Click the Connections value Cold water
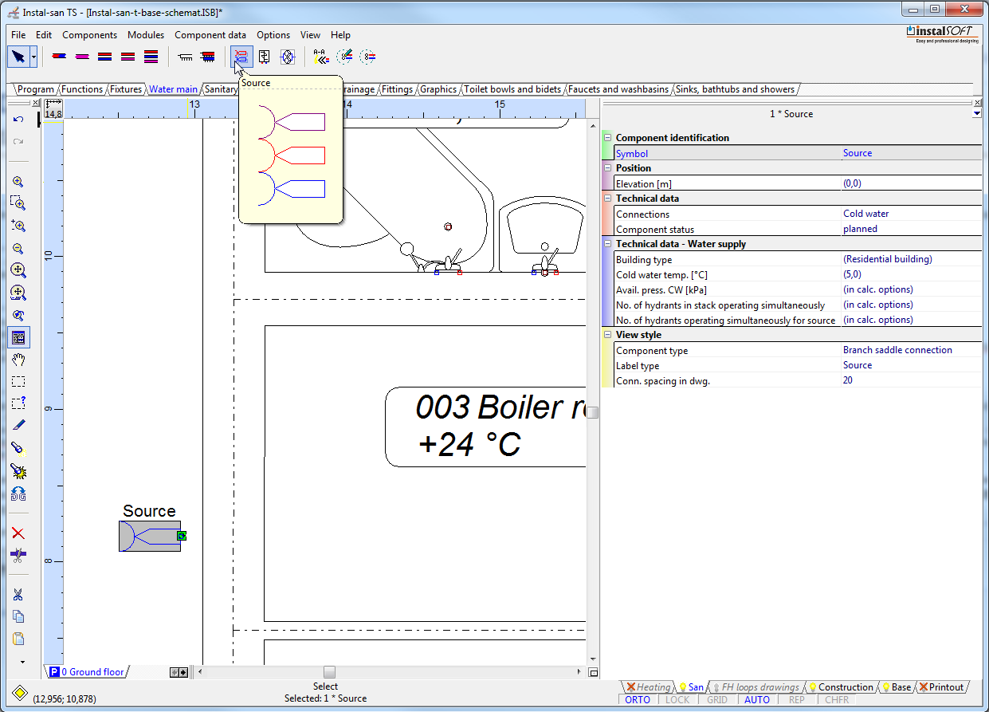Viewport: 989px width, 712px height. 866,214
